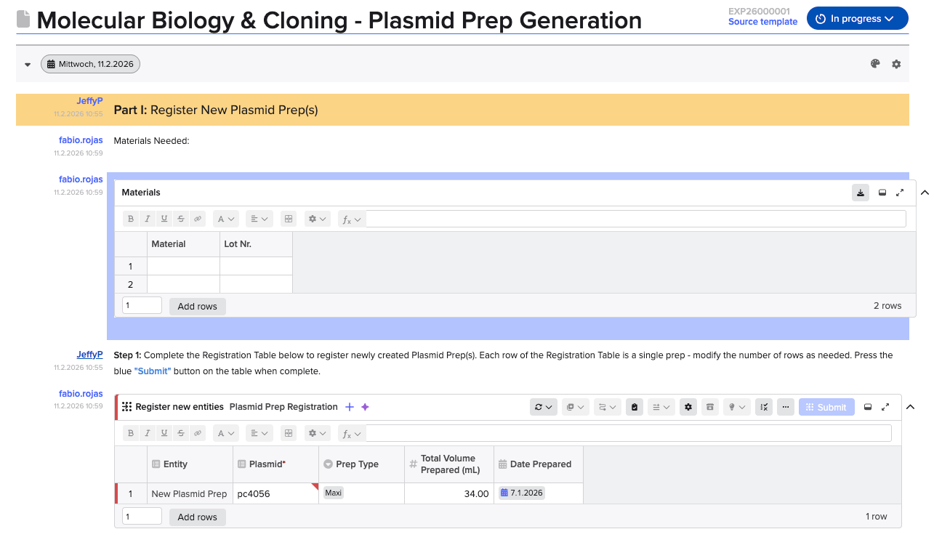Screen dimensions: 934x537
Task: Click the blue plus icon beside Plasmid Prep Registration
Action: tap(350, 407)
